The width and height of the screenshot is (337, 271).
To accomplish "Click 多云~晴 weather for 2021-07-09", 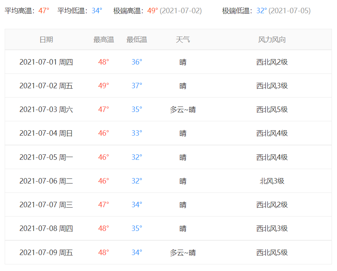I will coord(183,252).
